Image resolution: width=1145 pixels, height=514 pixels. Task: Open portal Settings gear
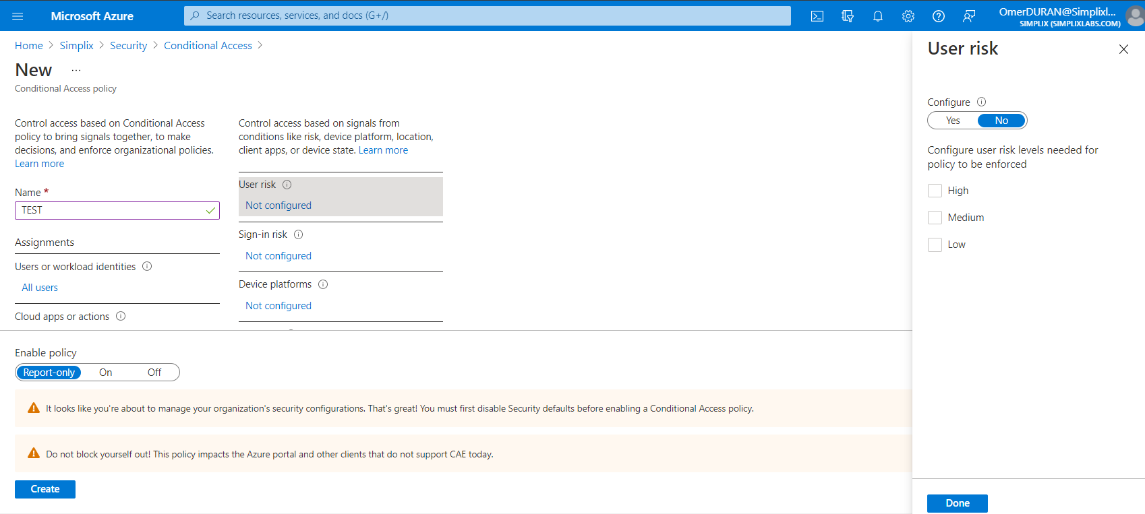(x=908, y=16)
